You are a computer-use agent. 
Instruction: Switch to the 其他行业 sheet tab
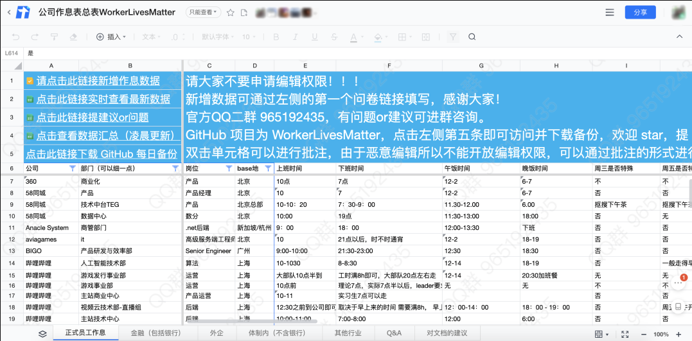[348, 333]
